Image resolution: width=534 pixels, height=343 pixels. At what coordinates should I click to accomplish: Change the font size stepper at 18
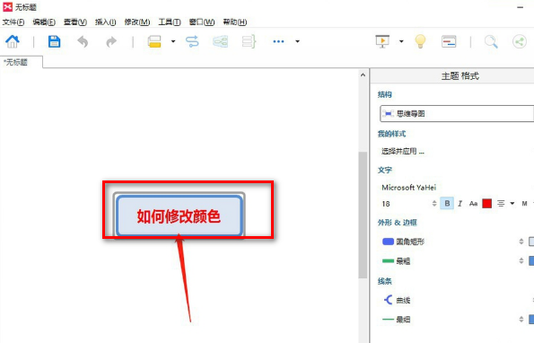[433, 204]
